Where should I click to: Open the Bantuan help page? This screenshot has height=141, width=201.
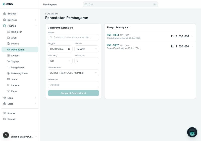click(x=20, y=119)
